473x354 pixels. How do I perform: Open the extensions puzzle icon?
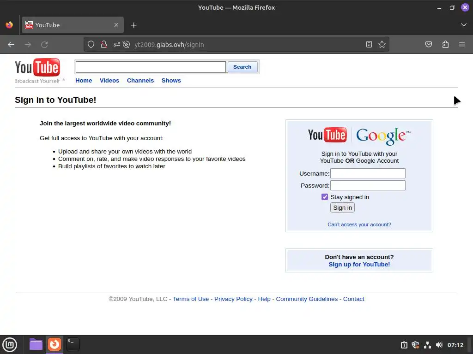(x=445, y=45)
